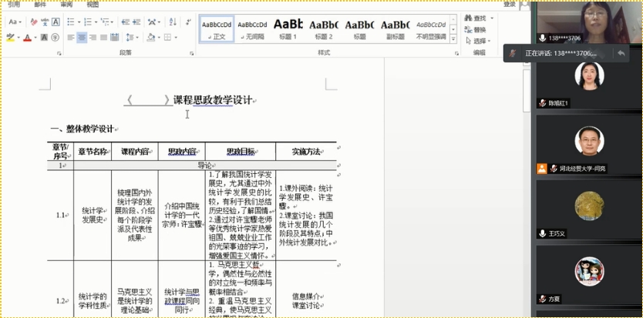This screenshot has width=643, height=318.
Task: Open the 审阅 ribbon tab
Action: point(66,4)
